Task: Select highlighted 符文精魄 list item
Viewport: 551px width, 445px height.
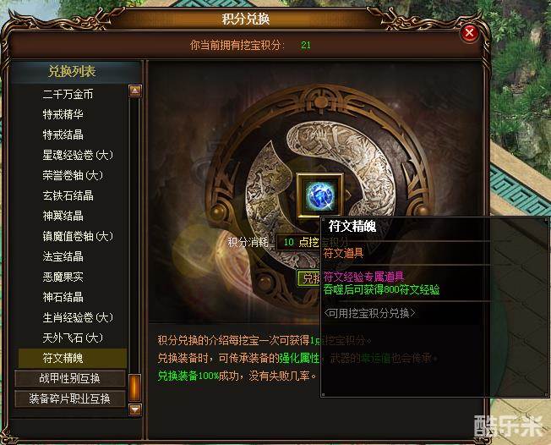Action: tap(73, 358)
